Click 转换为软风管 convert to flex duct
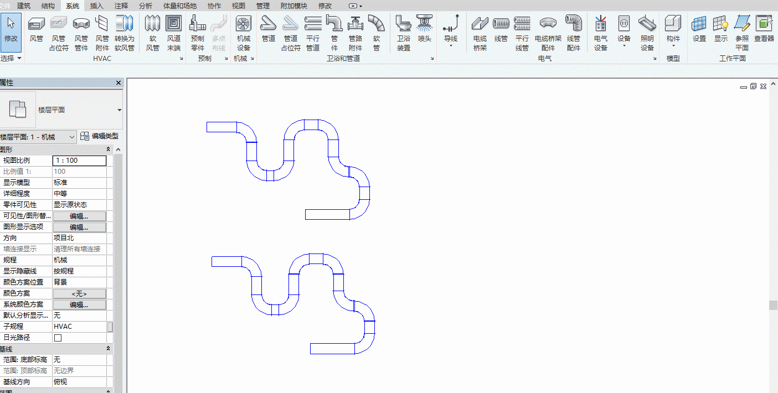 coord(125,32)
